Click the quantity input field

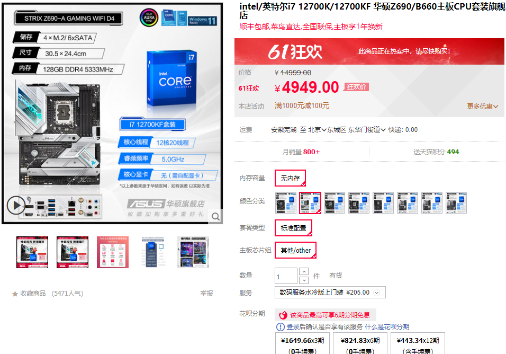point(286,276)
